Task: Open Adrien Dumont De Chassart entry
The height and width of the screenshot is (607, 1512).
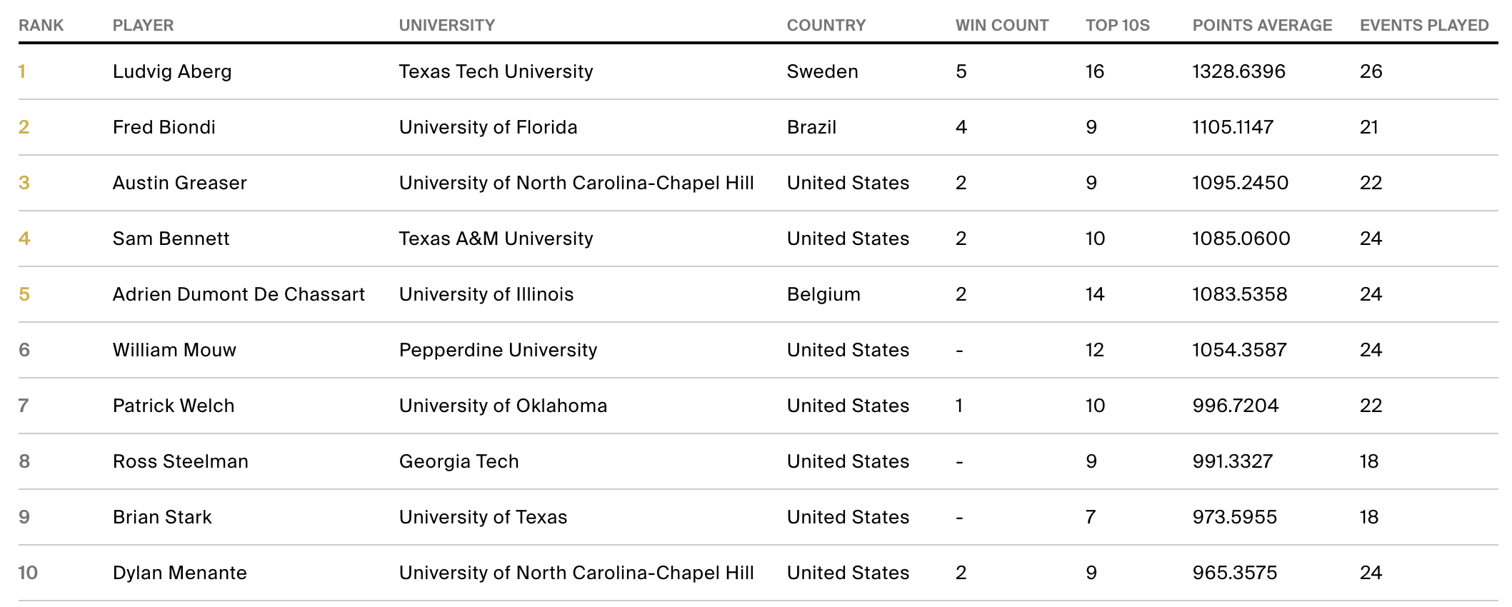Action: tap(239, 294)
